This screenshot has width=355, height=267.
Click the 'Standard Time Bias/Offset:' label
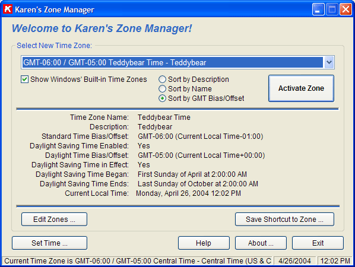tap(85, 136)
